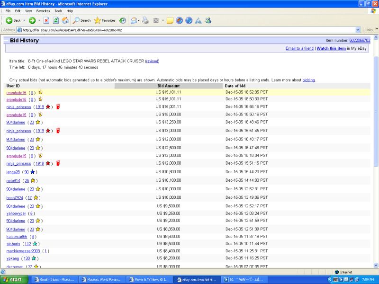Viewport: 379px width, 284px height.
Task: Click the Messenger people icon in toolbar
Action: [x=208, y=20]
